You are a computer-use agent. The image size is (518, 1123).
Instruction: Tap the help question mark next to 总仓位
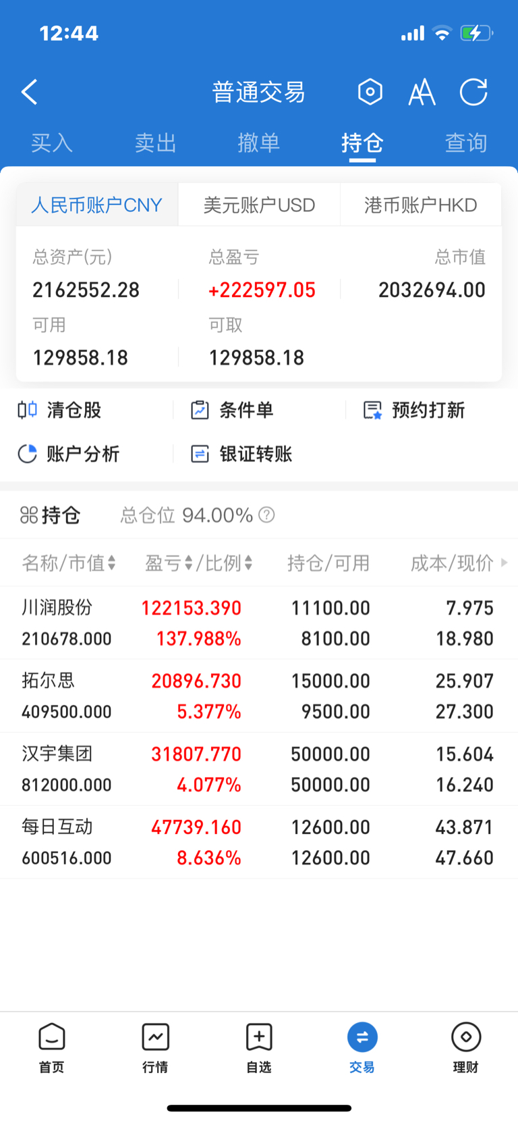266,515
